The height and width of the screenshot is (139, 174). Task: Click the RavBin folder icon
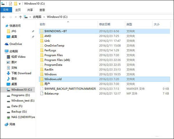[x=42, y=70]
